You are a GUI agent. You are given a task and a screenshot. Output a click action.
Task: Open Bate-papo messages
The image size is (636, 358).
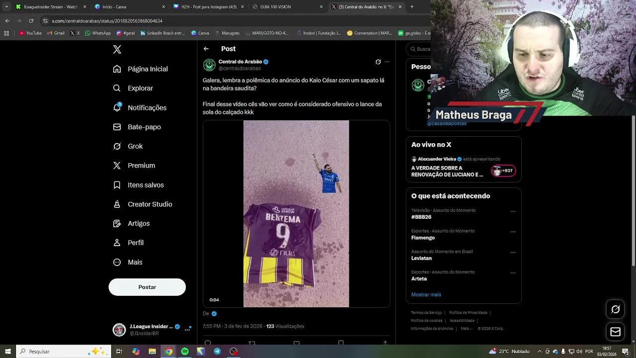click(x=137, y=127)
